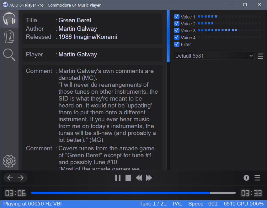Minimize the ACID 64 Player window
The height and width of the screenshot is (208, 267).
[x=231, y=5]
